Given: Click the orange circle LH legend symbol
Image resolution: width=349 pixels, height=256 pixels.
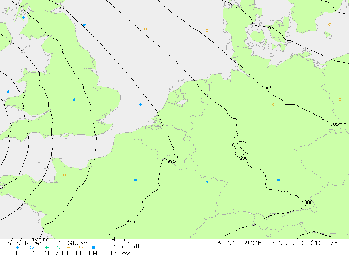Looking at the screenshot, I should [81, 247].
